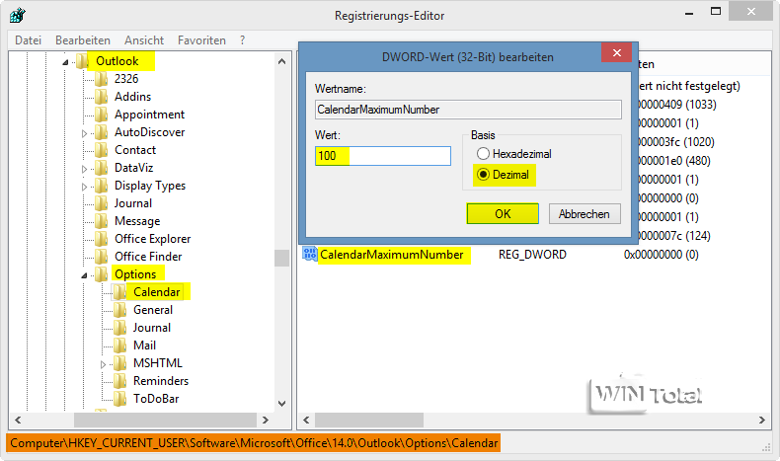Select the Contact folder icon
Screen dimensions: 780x461
tap(101, 150)
